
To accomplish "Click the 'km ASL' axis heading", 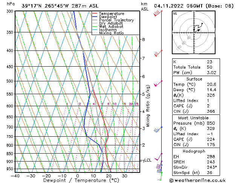I will click(x=145, y=6).
